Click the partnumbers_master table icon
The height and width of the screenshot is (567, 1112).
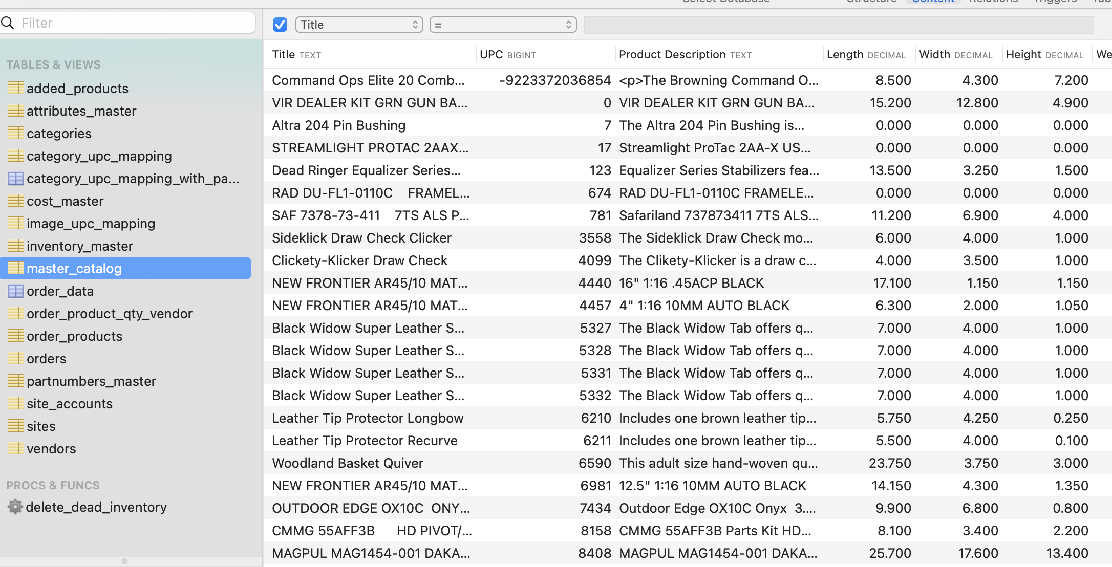15,381
